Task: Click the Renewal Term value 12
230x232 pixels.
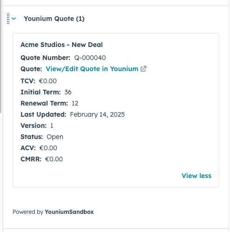Action: point(75,103)
